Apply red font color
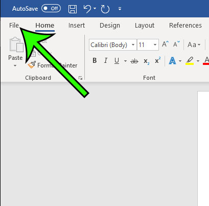The image size is (209, 206). (206, 61)
